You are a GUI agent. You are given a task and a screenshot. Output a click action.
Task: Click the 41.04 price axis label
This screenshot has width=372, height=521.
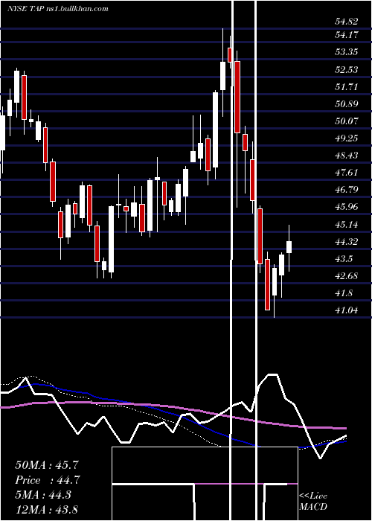(x=347, y=310)
